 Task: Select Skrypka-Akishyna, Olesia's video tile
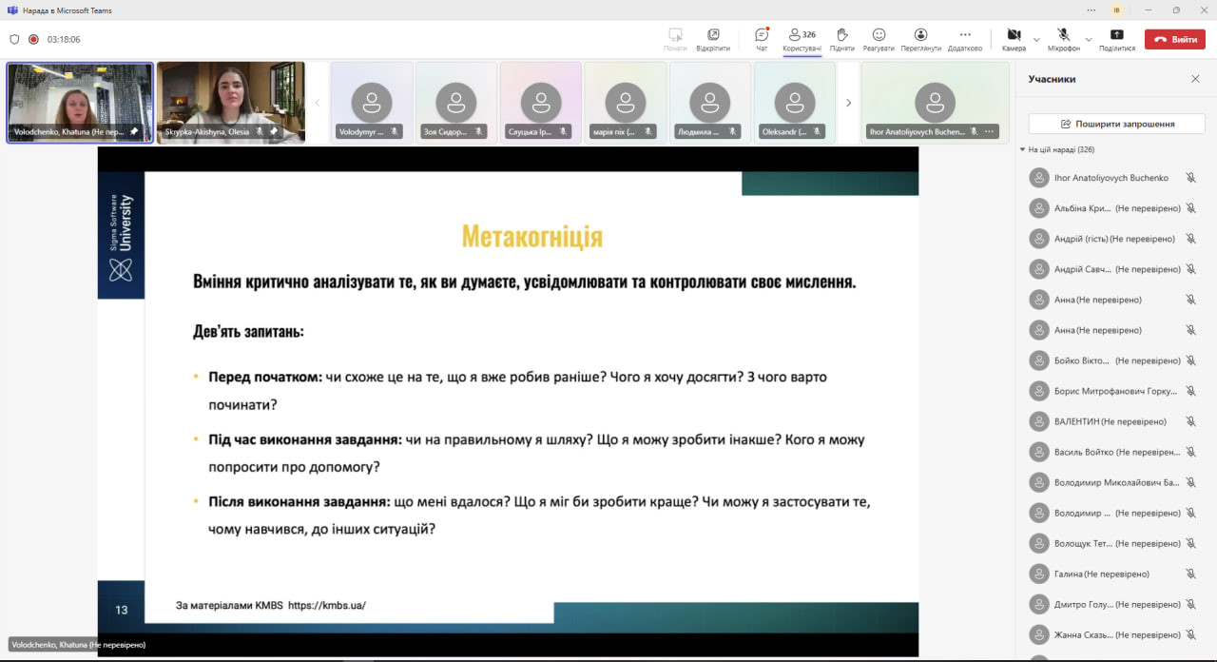pyautogui.click(x=231, y=103)
